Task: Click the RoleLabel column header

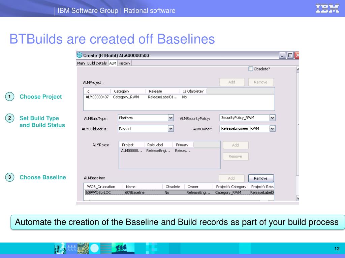Action: (x=158, y=145)
